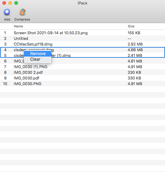Click the blue Add plus icon
Screen dimensions: 165x172
7,12
